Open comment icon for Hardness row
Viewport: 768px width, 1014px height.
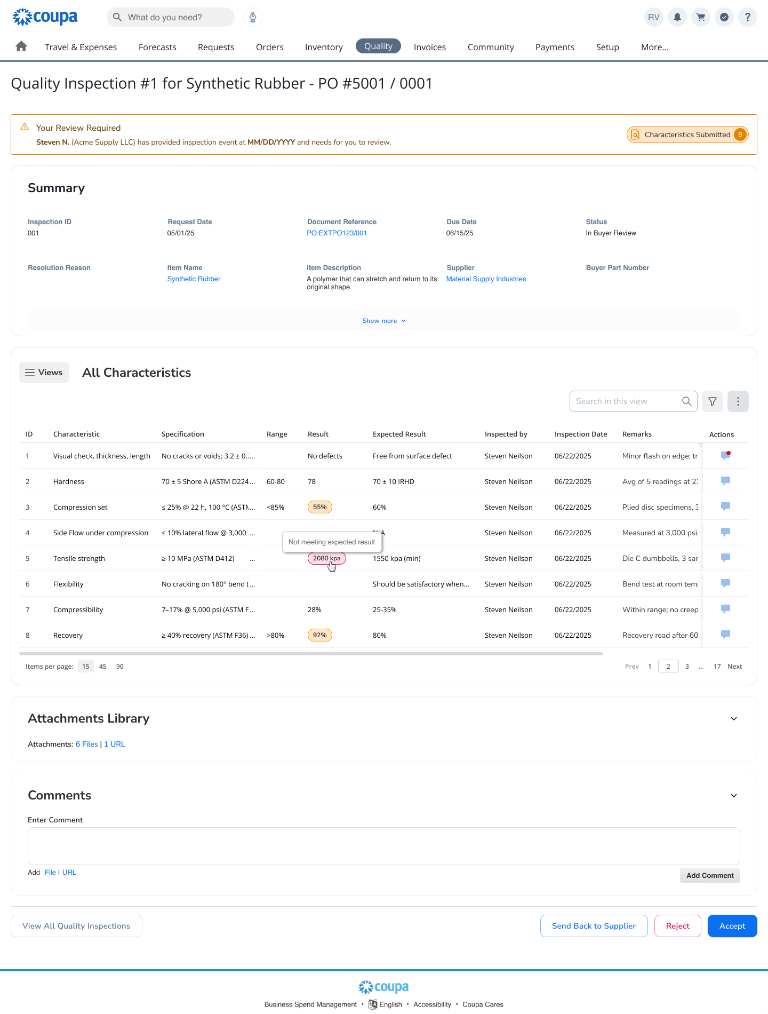tap(725, 481)
